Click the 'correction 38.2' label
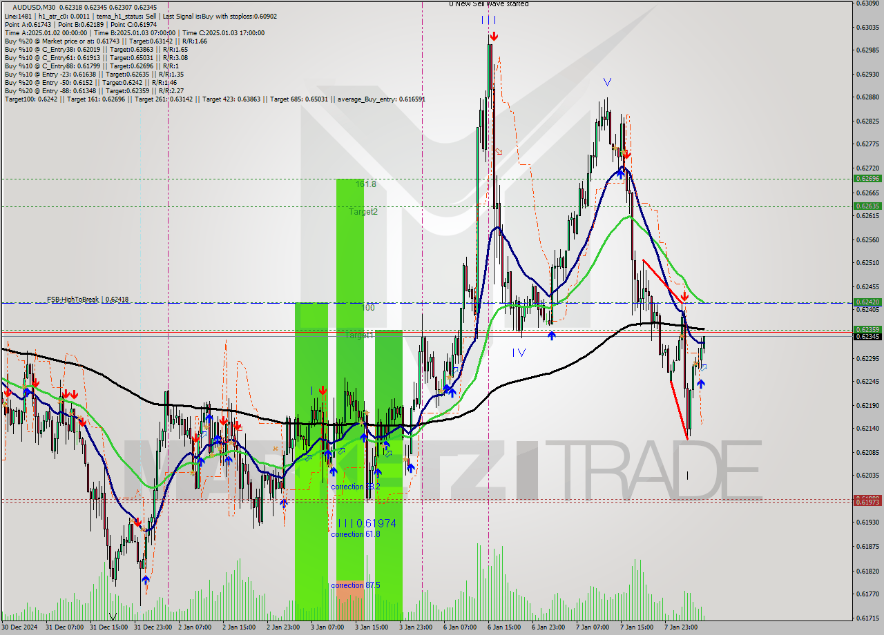The height and width of the screenshot is (635, 884). pos(355,487)
